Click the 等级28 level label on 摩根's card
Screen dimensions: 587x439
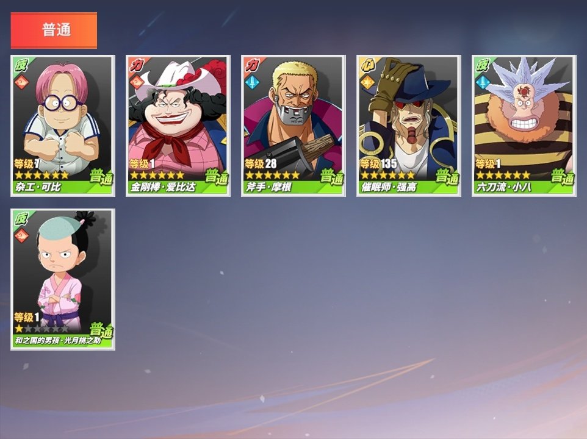tap(261, 164)
